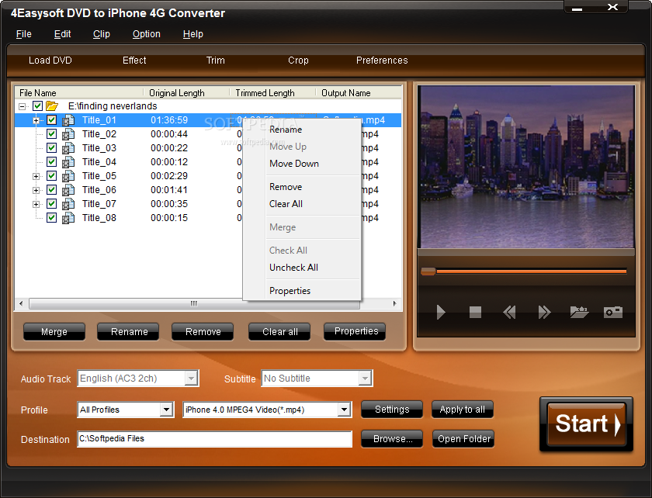Uncheck the Title_04 checkbox

point(51,161)
